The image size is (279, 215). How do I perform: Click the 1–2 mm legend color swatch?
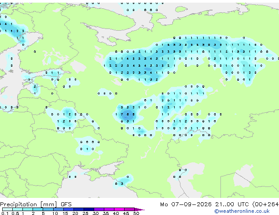[28, 209]
